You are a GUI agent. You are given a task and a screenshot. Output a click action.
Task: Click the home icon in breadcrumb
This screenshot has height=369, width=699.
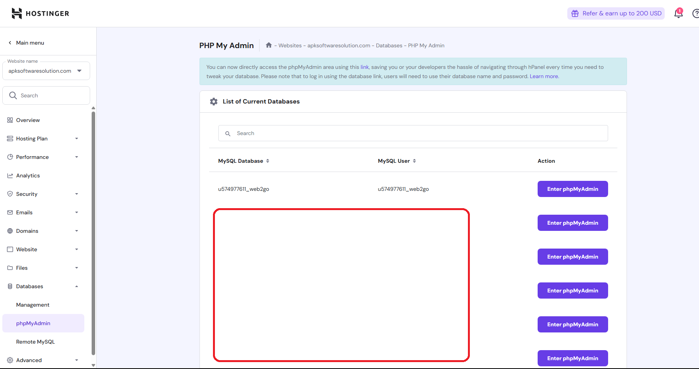[269, 45]
